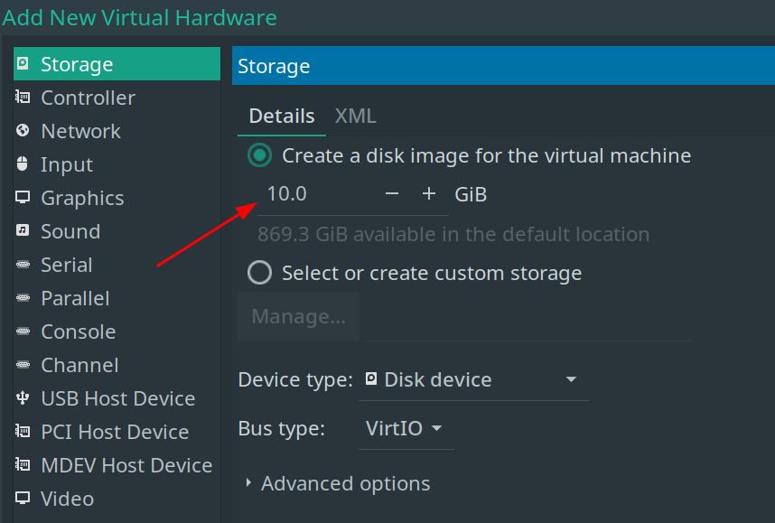Click the Sound music note icon
This screenshot has height=523, width=775.
coord(23,231)
